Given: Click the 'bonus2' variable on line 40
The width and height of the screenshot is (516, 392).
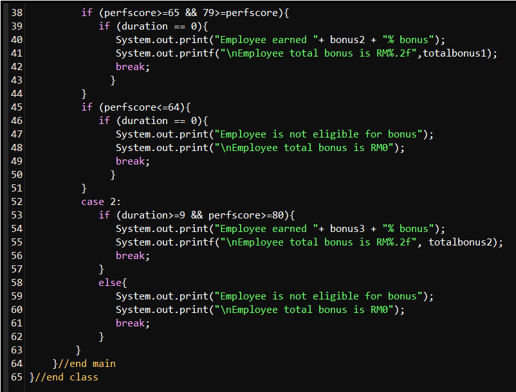Looking at the screenshot, I should point(347,40).
